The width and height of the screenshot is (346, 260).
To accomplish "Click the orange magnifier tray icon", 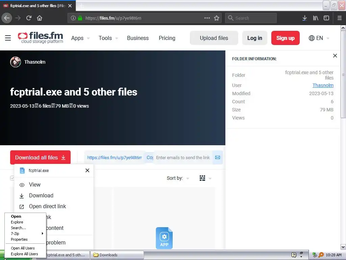I will [321, 255].
